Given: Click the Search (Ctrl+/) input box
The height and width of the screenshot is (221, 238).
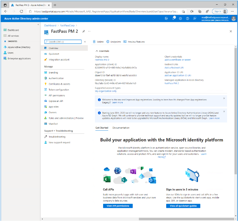Looking at the screenshot, I should (63, 42).
